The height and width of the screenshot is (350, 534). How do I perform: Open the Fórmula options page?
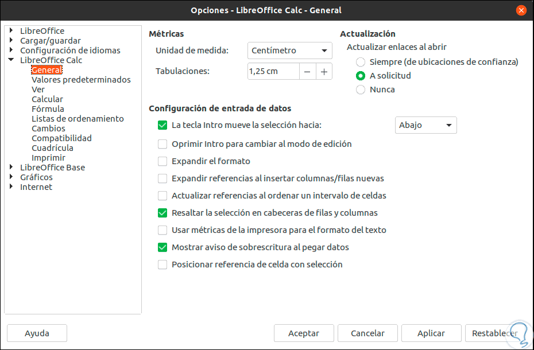(48, 109)
